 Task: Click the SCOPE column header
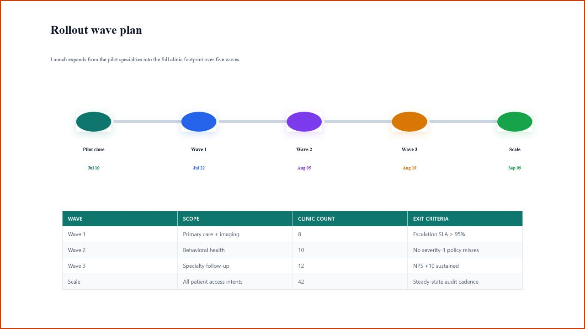coord(235,218)
